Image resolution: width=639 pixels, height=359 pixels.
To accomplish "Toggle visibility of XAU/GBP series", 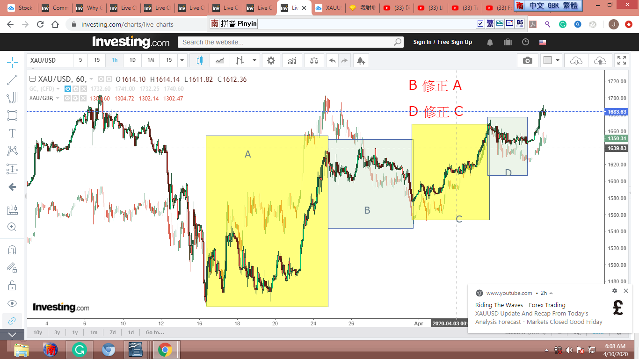I will [68, 98].
